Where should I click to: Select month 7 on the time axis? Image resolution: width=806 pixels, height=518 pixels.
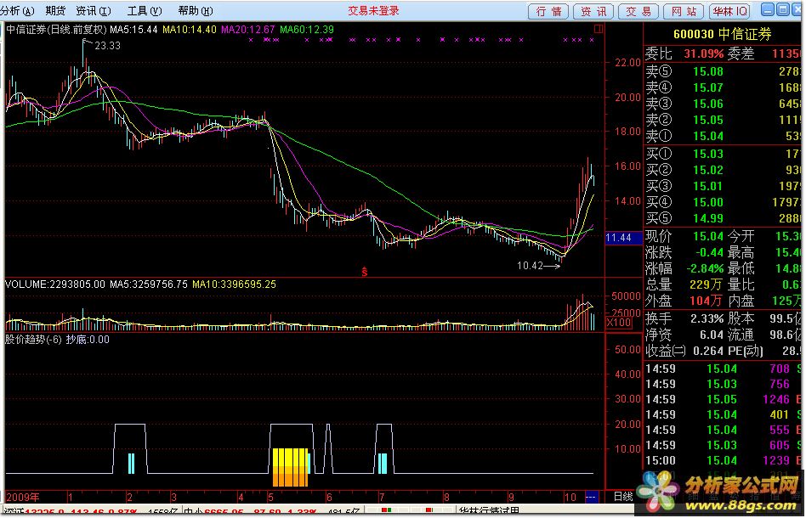[382, 497]
